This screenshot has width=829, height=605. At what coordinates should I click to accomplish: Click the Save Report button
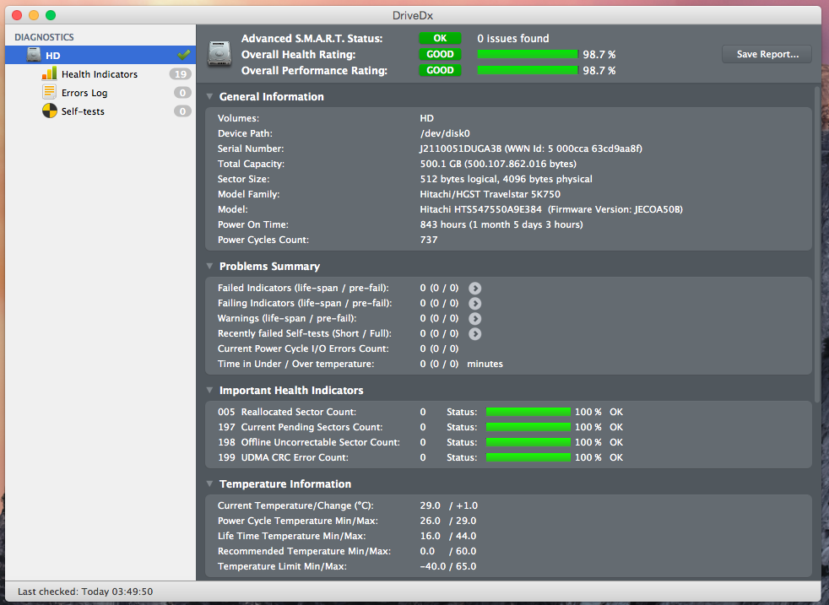tap(767, 54)
